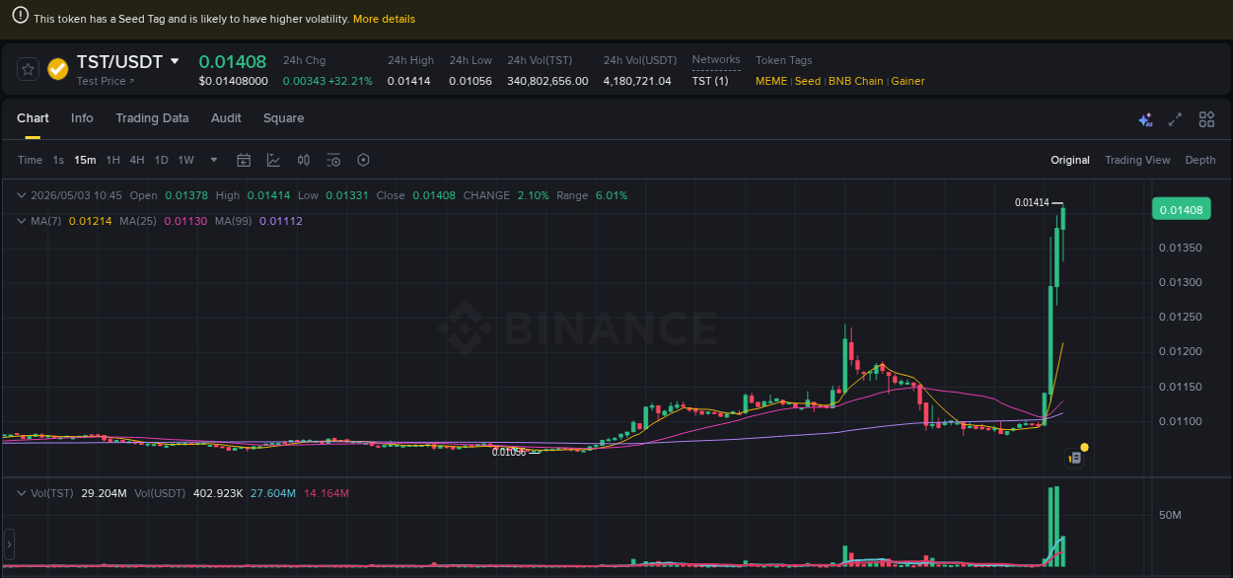
Task: Change the candlestick chart style icon
Action: [x=304, y=160]
